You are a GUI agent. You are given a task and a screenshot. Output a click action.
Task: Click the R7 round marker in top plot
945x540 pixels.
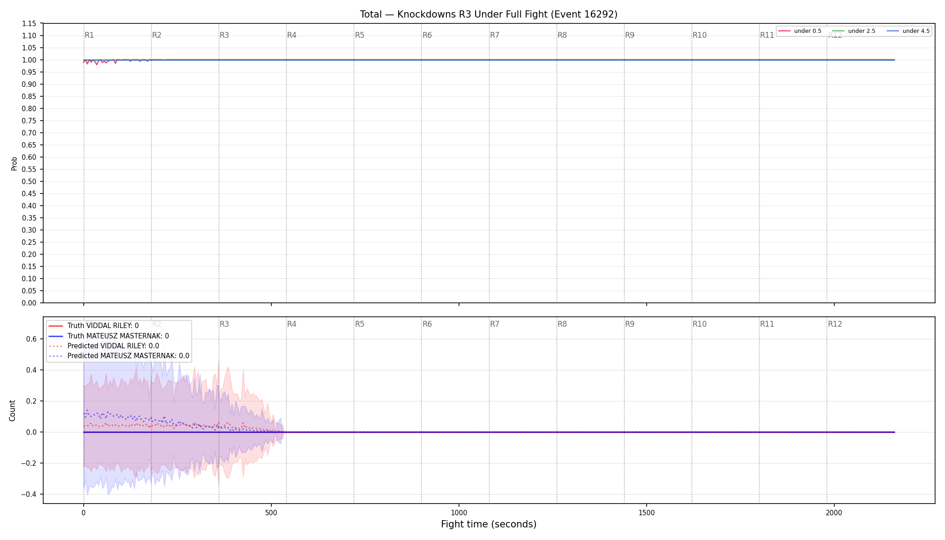click(495, 35)
